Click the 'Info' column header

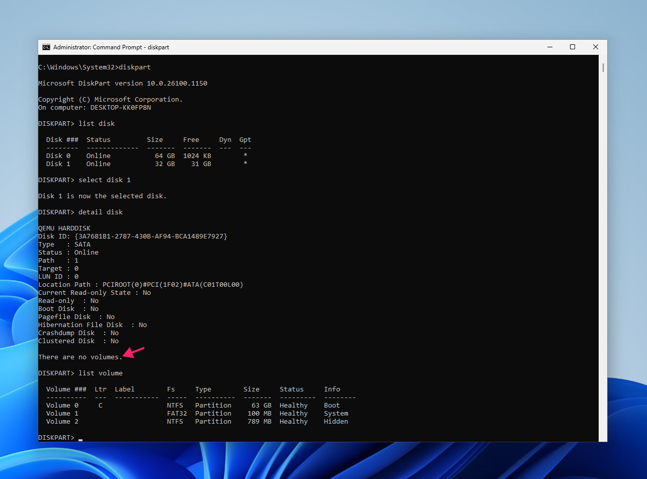pyautogui.click(x=332, y=389)
